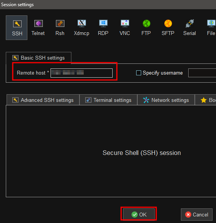
Task: Select the SSH session type
Action: pos(17,28)
